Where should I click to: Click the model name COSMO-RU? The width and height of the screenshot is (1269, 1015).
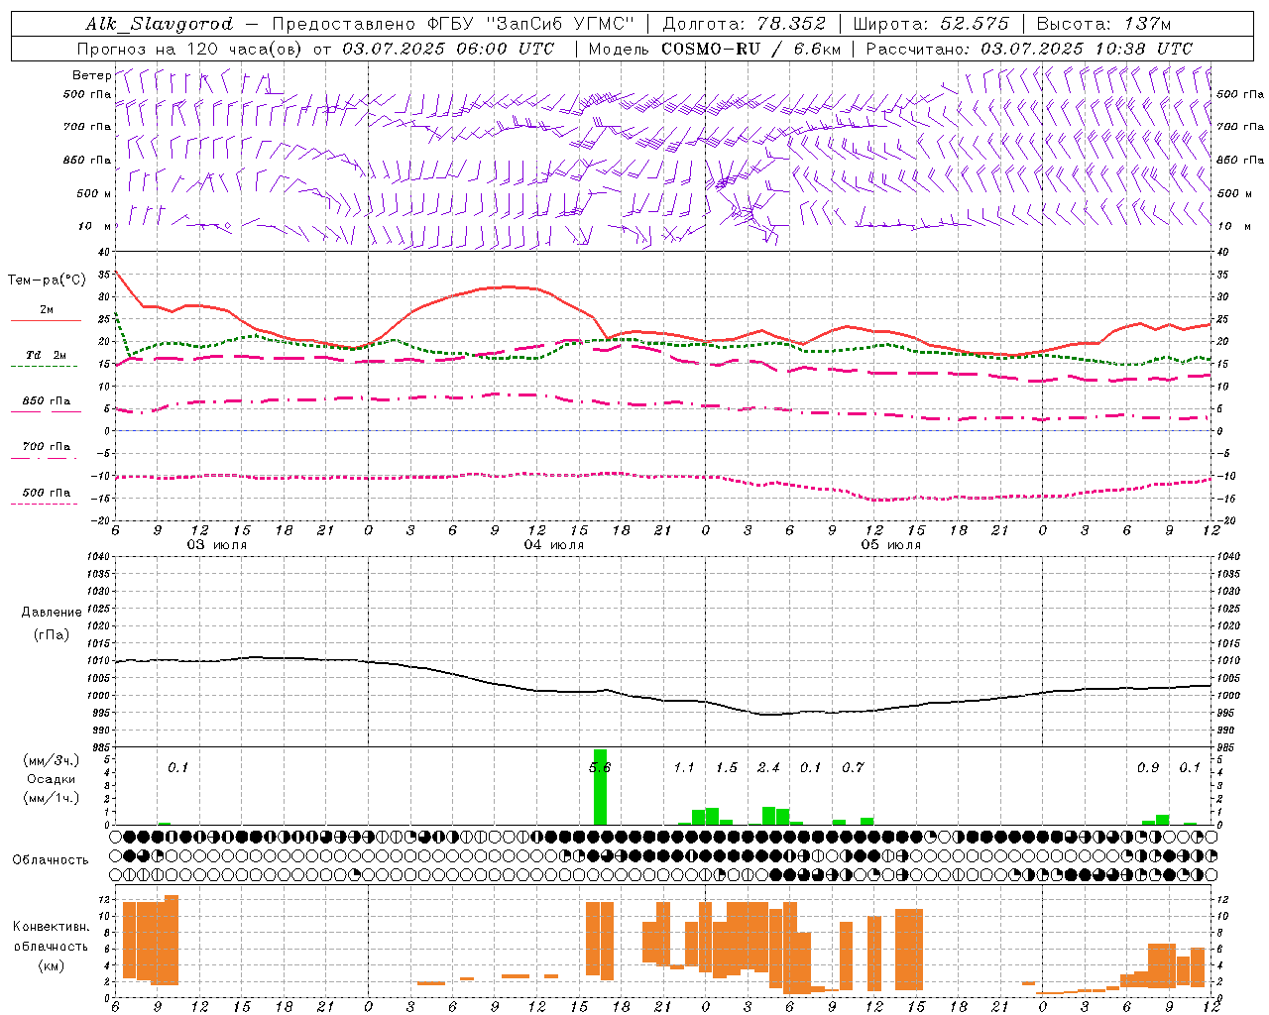(711, 49)
